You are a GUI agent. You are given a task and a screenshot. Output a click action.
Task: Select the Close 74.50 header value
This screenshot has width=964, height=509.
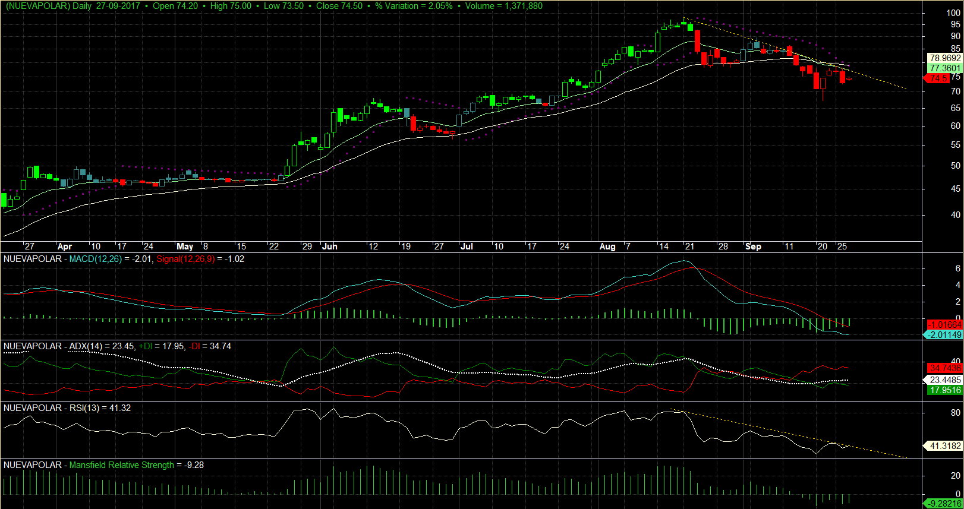tap(339, 6)
